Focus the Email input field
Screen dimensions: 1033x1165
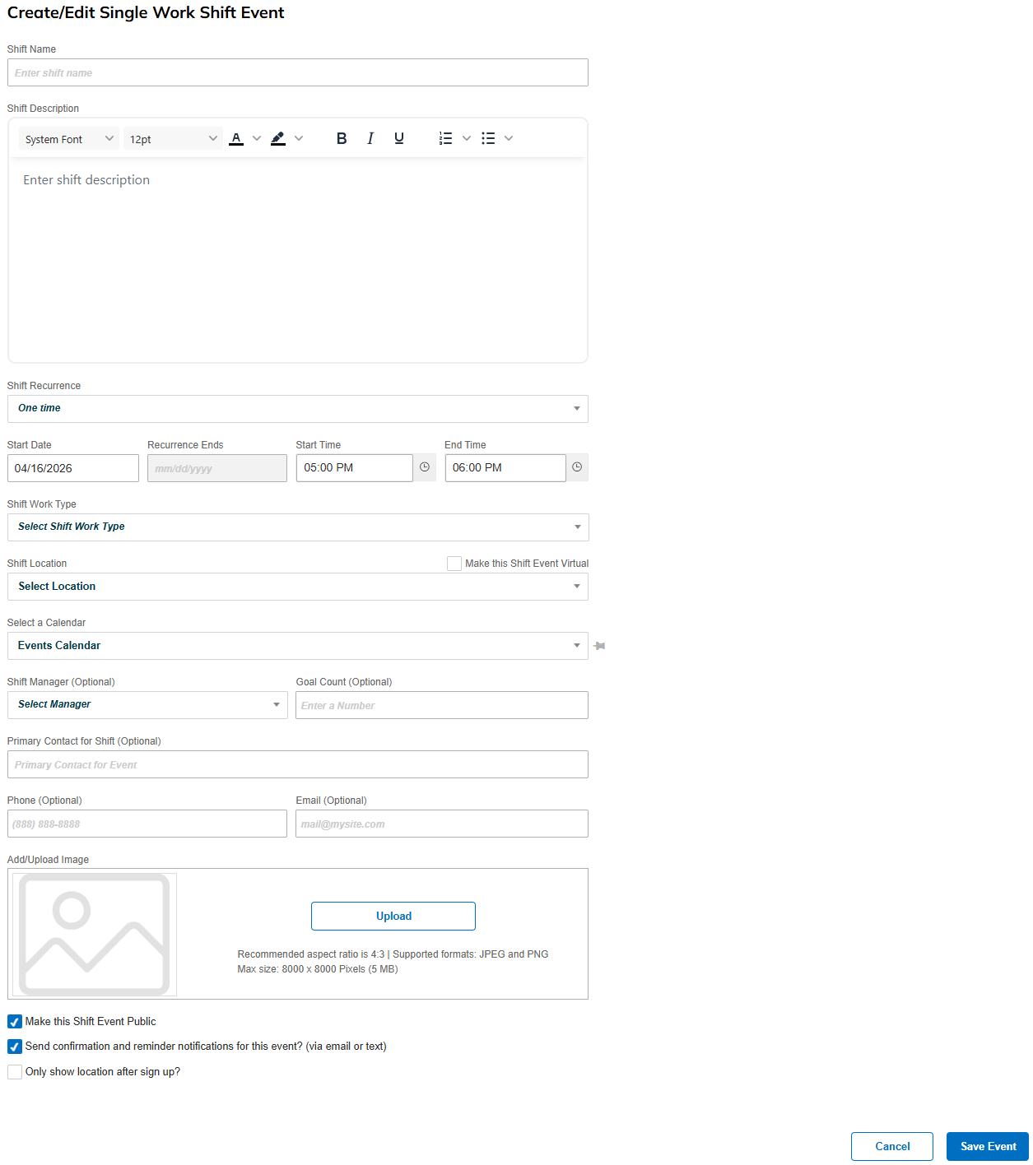(x=442, y=824)
